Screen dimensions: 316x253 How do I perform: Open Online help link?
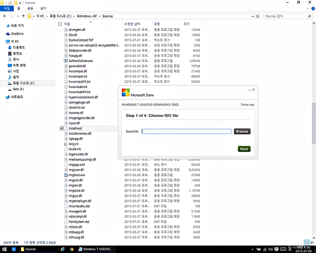(247, 105)
